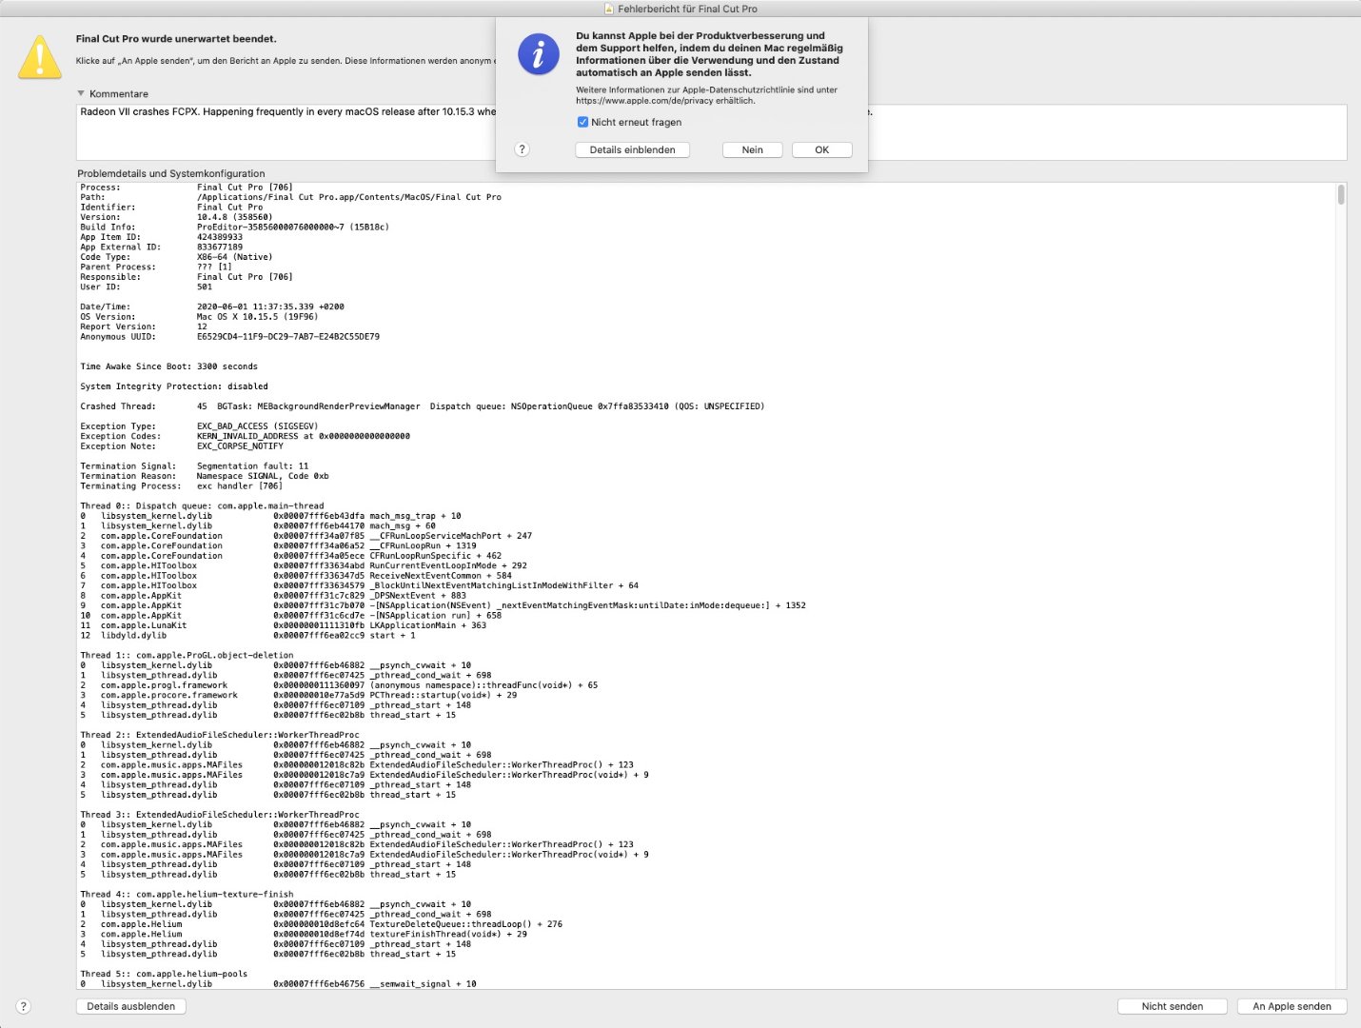The height and width of the screenshot is (1028, 1361).
Task: Click 'Termination Signal: Segmentation fault: 11'
Action: [194, 466]
